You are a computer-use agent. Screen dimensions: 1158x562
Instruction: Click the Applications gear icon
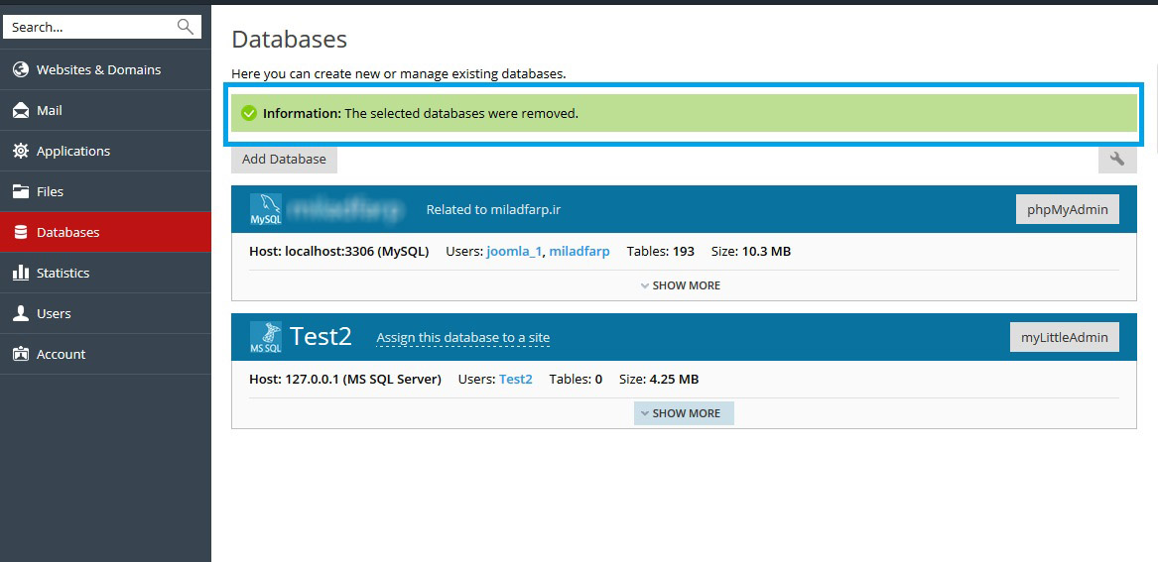pos(20,151)
